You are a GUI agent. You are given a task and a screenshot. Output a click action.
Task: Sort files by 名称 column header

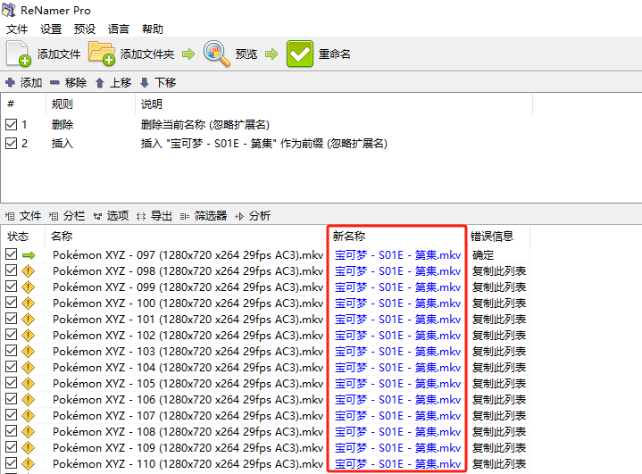pos(62,237)
